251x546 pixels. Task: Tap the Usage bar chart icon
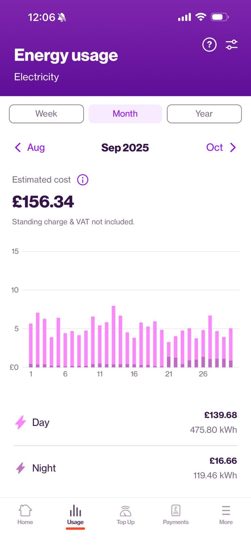tap(75, 511)
